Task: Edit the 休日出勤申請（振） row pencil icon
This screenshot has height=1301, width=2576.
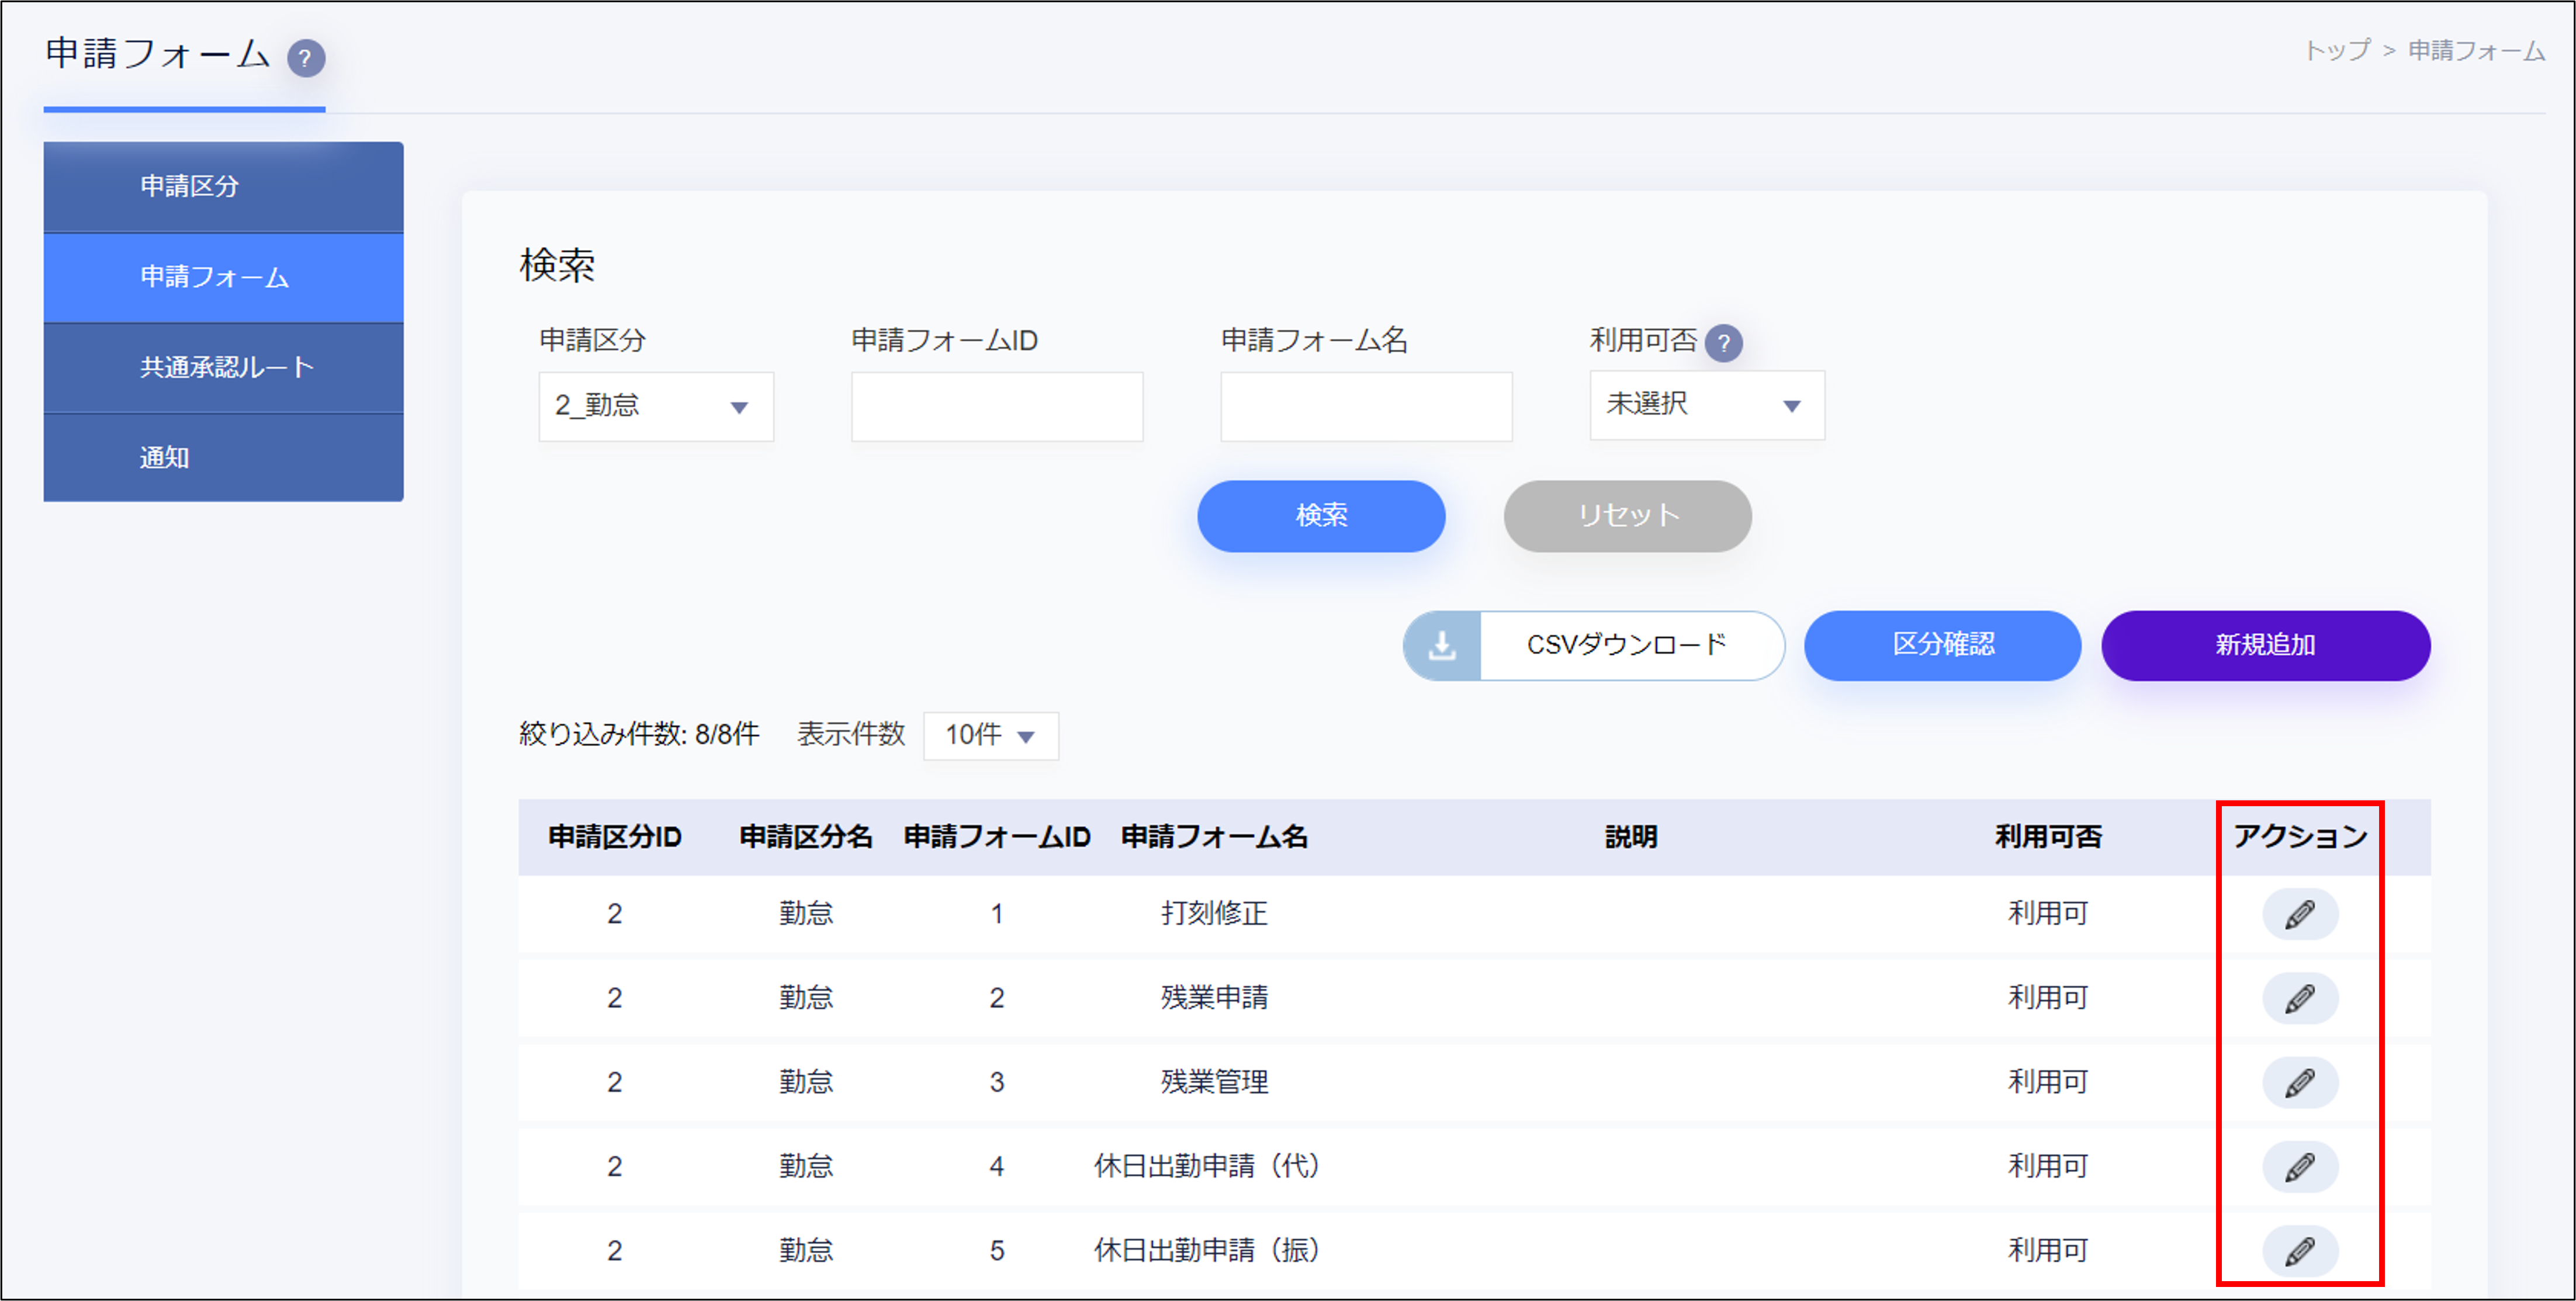Action: pyautogui.click(x=2300, y=1250)
